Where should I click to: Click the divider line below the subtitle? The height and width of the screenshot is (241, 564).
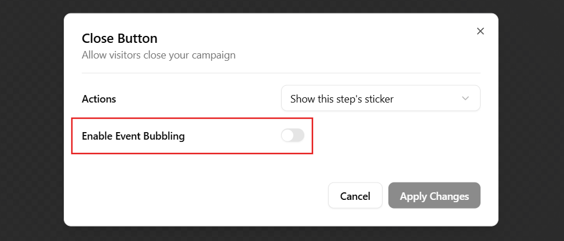point(281,73)
